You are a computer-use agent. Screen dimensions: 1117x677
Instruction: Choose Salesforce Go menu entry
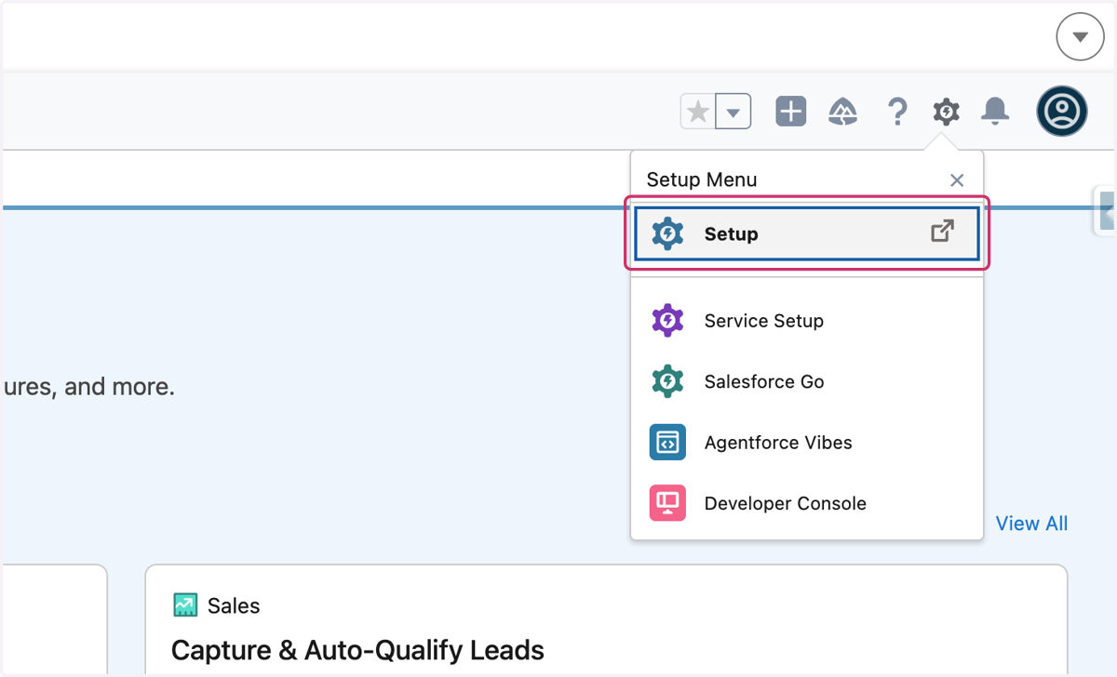coord(806,382)
